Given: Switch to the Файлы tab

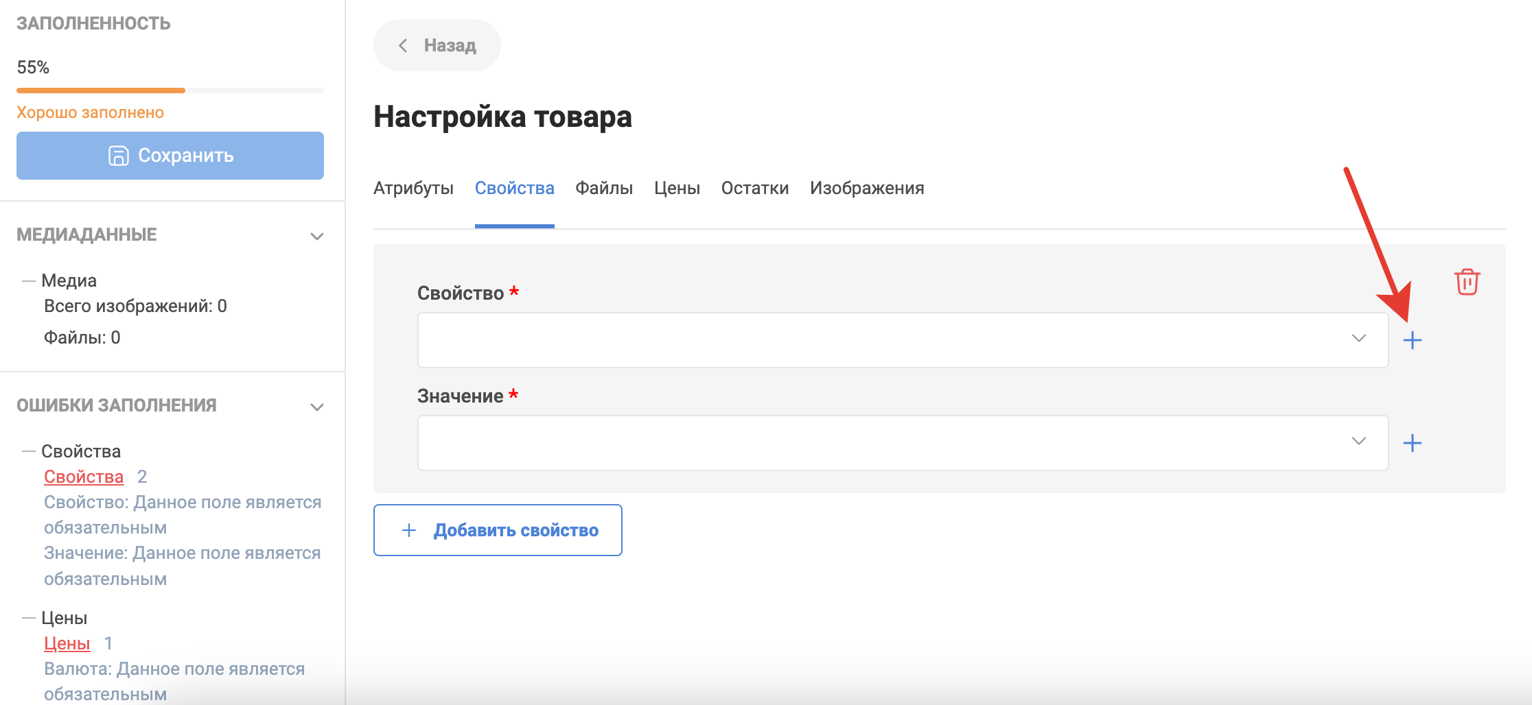Looking at the screenshot, I should 604,188.
